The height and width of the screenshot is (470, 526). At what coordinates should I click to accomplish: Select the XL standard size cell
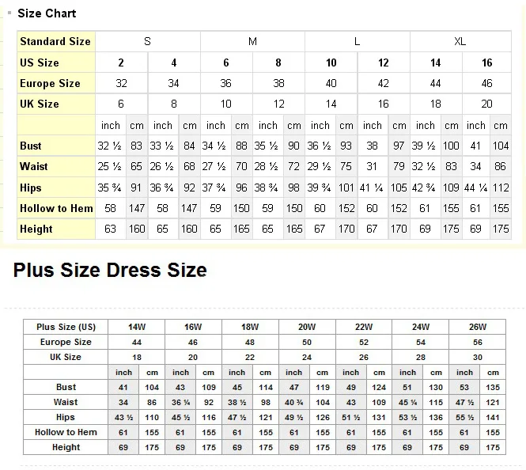[x=460, y=41]
